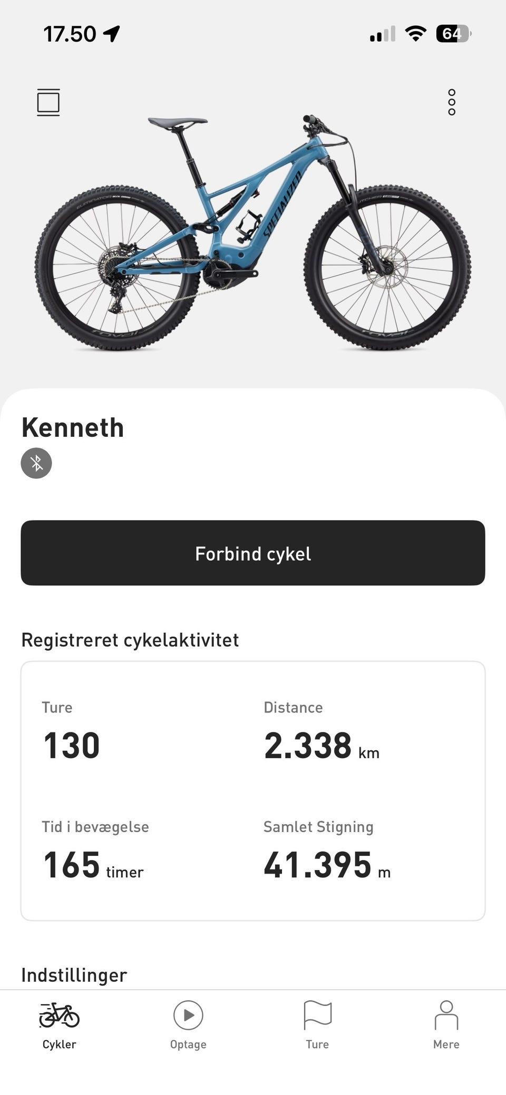The image size is (506, 1095).
Task: Tap the Cykler bicycle icon
Action: coord(59,1015)
